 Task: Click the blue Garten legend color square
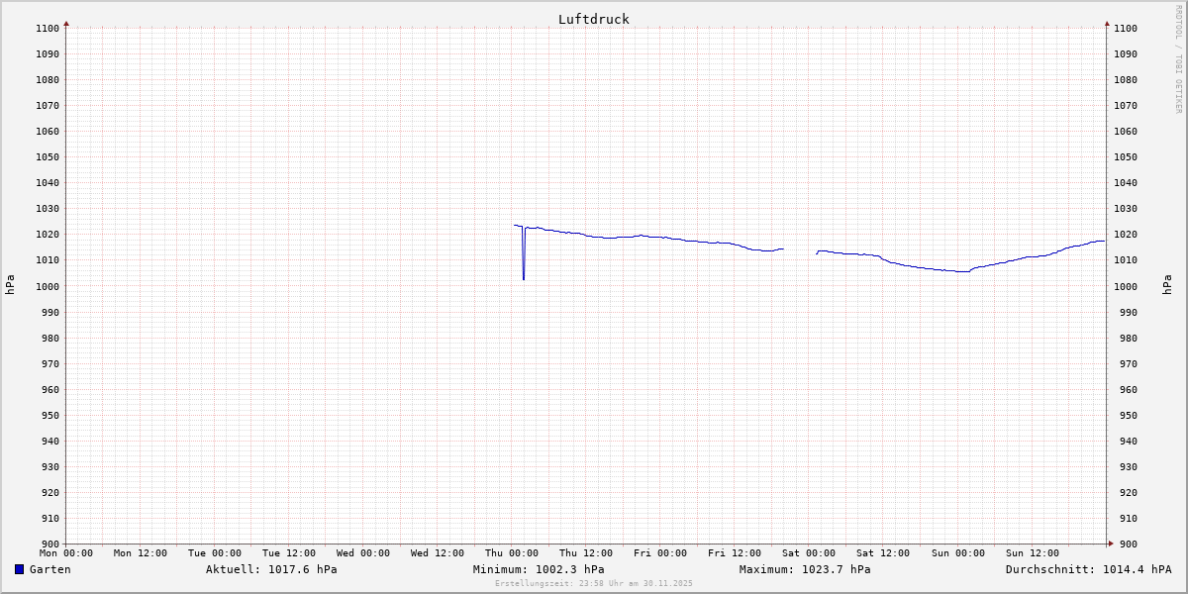(19, 569)
